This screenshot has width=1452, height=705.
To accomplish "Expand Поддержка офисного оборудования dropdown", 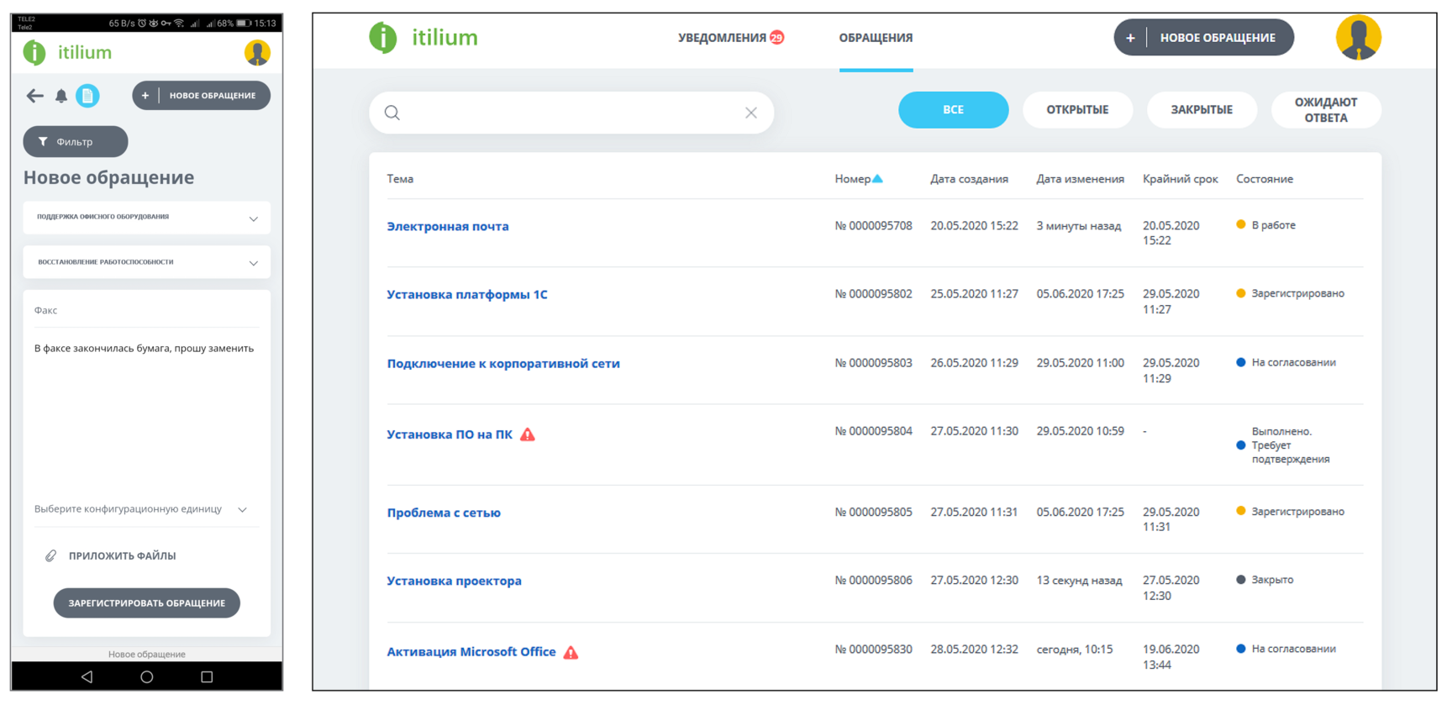I will (x=147, y=218).
